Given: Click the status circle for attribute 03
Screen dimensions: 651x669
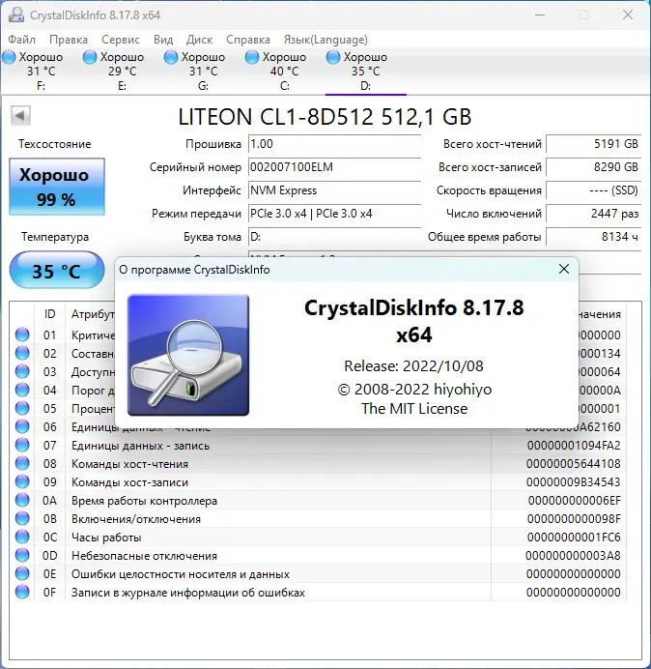Looking at the screenshot, I should pyautogui.click(x=22, y=371).
